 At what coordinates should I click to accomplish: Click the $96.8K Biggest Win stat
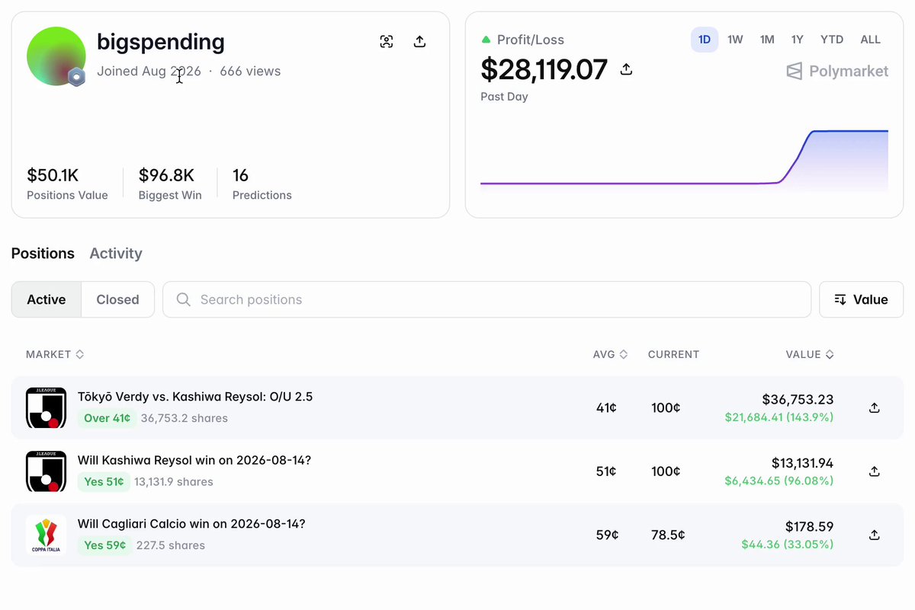[x=170, y=184]
